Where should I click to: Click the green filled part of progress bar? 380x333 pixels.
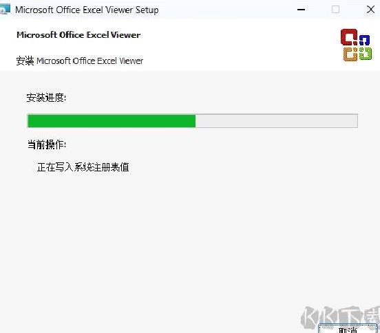[x=112, y=120]
